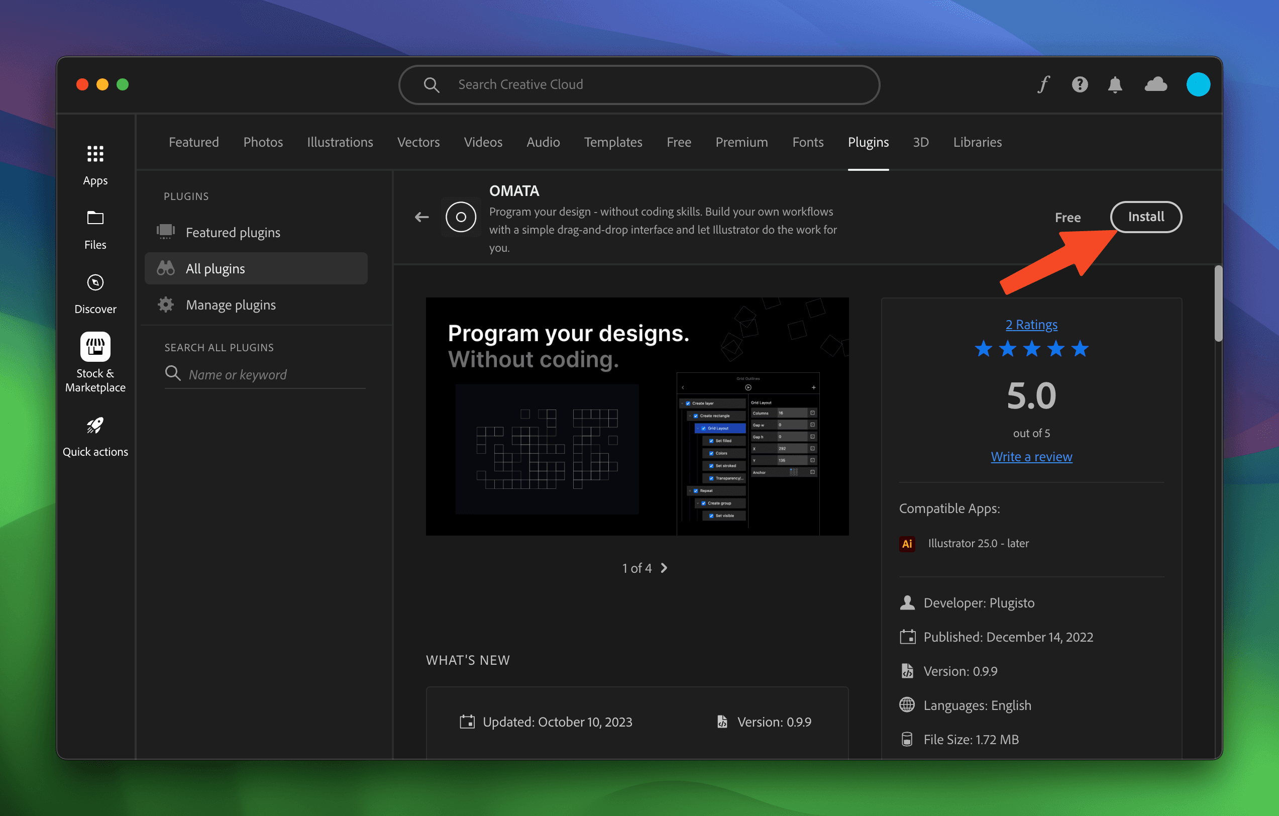Open the user account avatar
This screenshot has width=1279, height=816.
point(1198,84)
